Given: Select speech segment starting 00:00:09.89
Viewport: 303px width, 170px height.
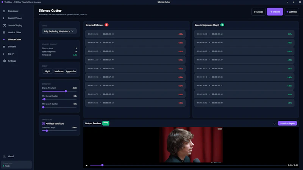Looking at the screenshot, I should point(244,60).
